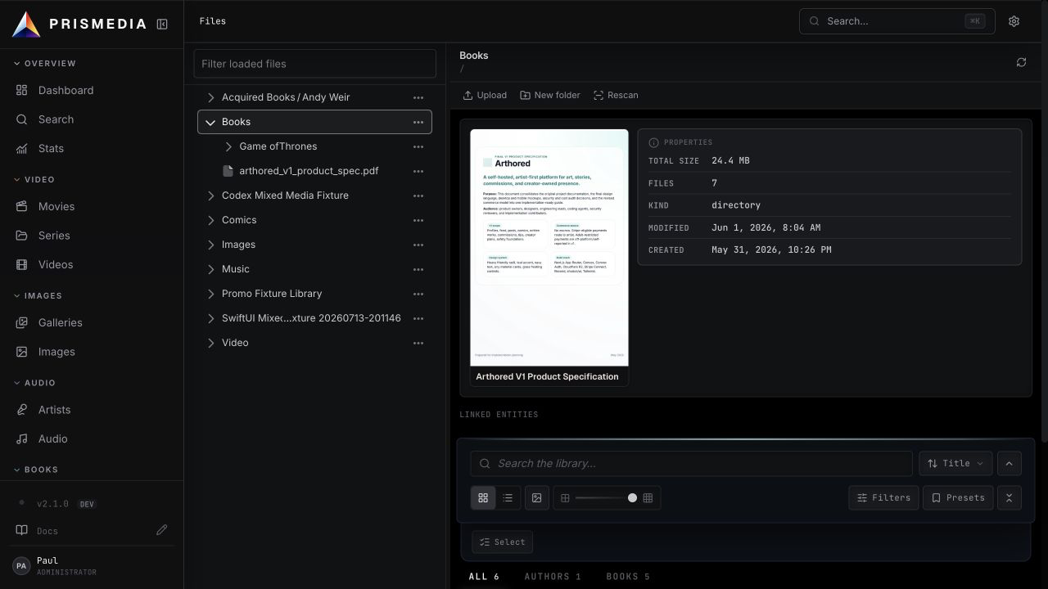Focus the Filter loaded files field
The image size is (1048, 589).
click(x=314, y=64)
